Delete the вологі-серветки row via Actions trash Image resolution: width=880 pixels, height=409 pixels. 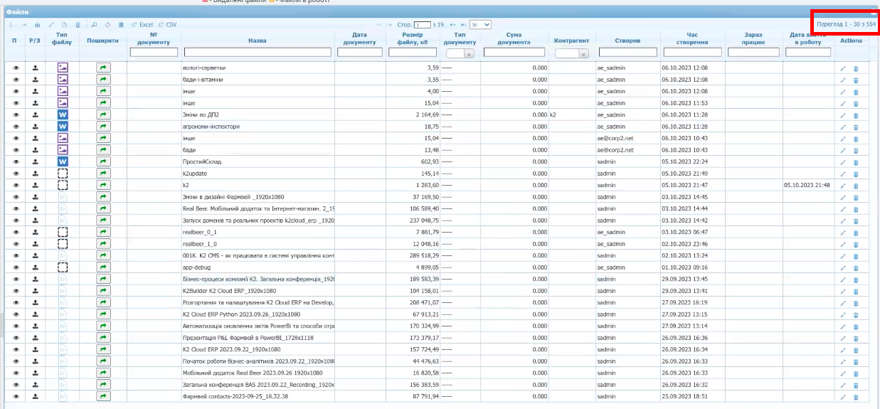click(856, 68)
